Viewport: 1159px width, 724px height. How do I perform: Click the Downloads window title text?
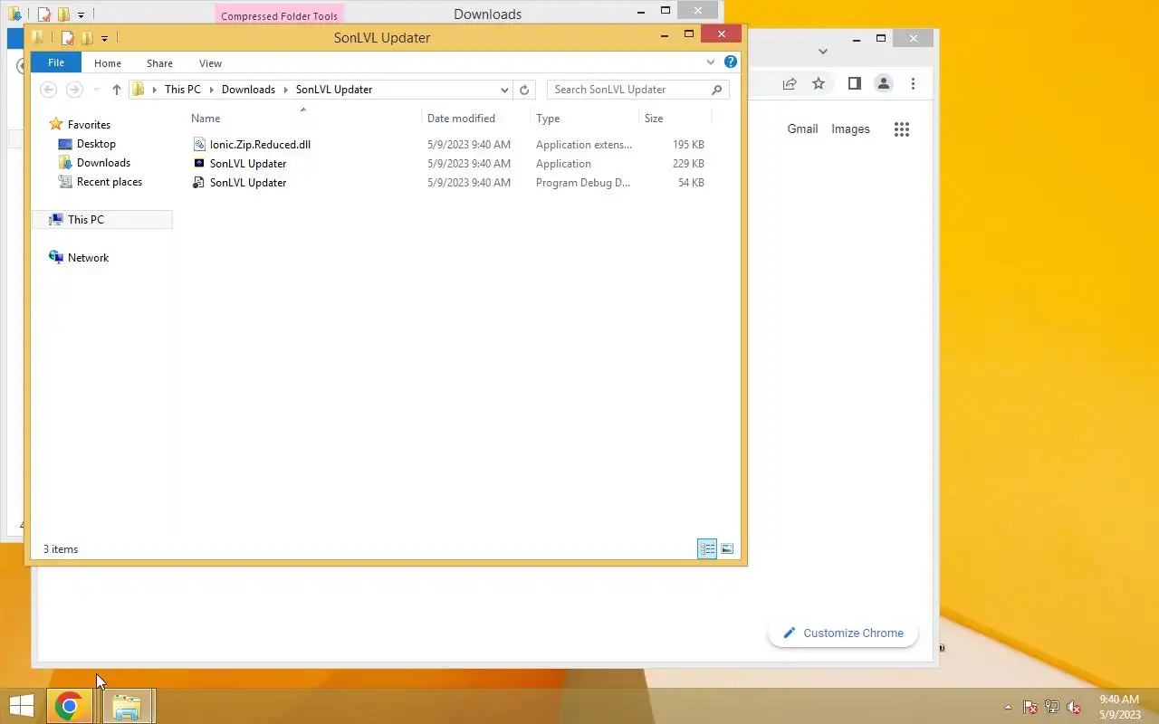487,14
